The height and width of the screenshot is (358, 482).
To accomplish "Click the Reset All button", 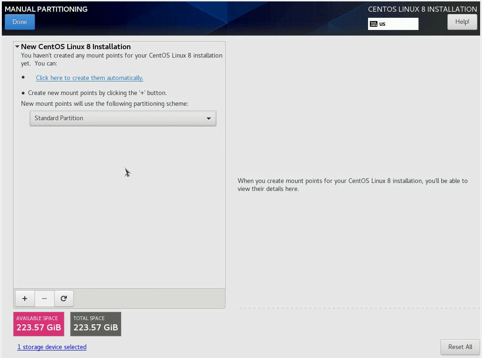I will click(x=460, y=347).
